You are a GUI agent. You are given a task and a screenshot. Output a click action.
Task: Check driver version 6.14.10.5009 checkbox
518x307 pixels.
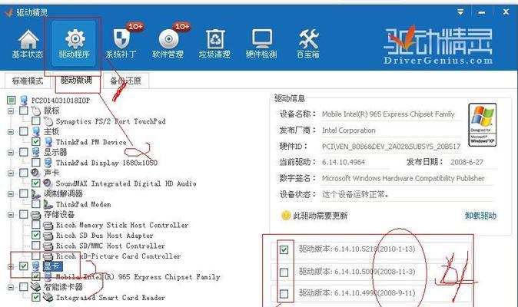pos(284,272)
